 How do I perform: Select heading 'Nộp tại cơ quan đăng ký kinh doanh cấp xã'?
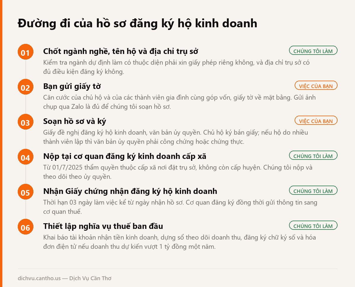125,156
